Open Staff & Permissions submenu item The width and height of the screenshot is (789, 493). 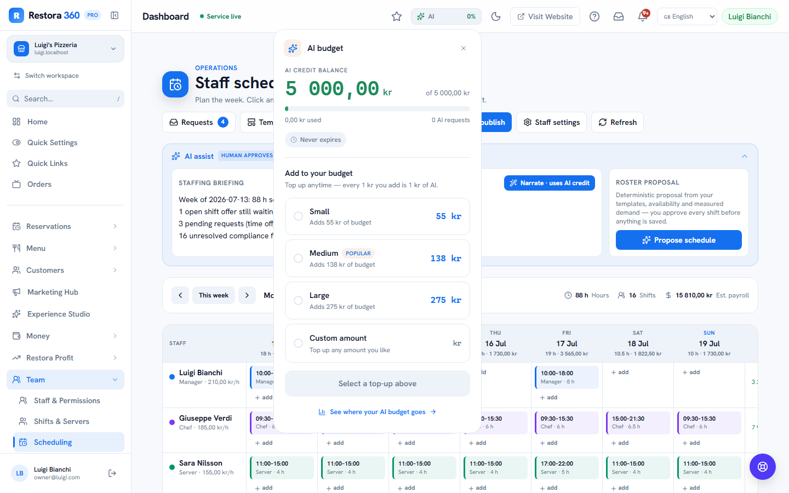[x=68, y=400]
